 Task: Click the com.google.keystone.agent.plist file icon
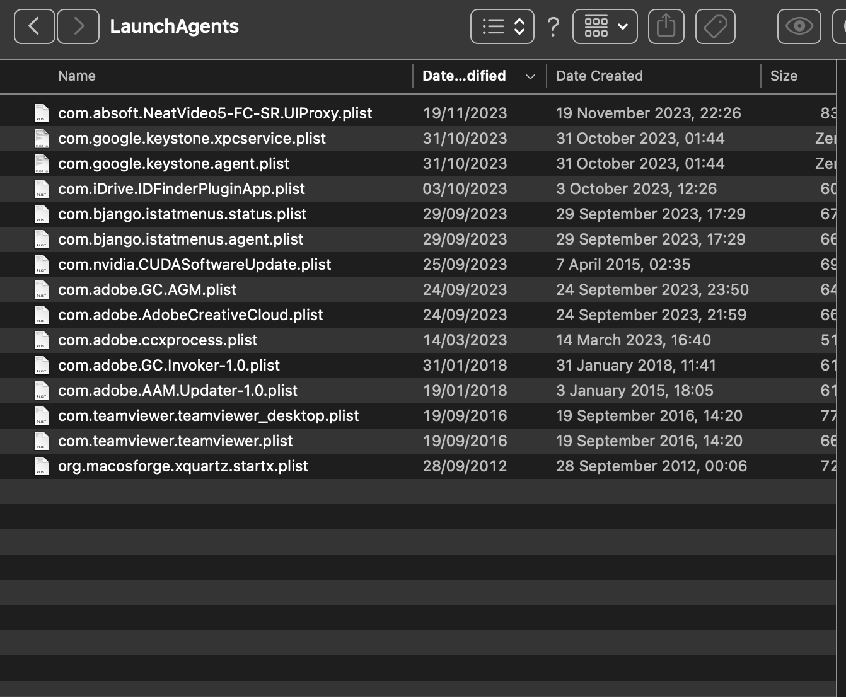point(42,164)
